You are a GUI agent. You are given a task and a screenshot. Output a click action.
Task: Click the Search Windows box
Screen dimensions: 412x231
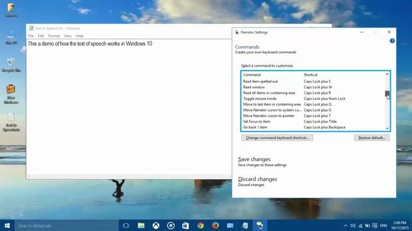pyautogui.click(x=66, y=225)
